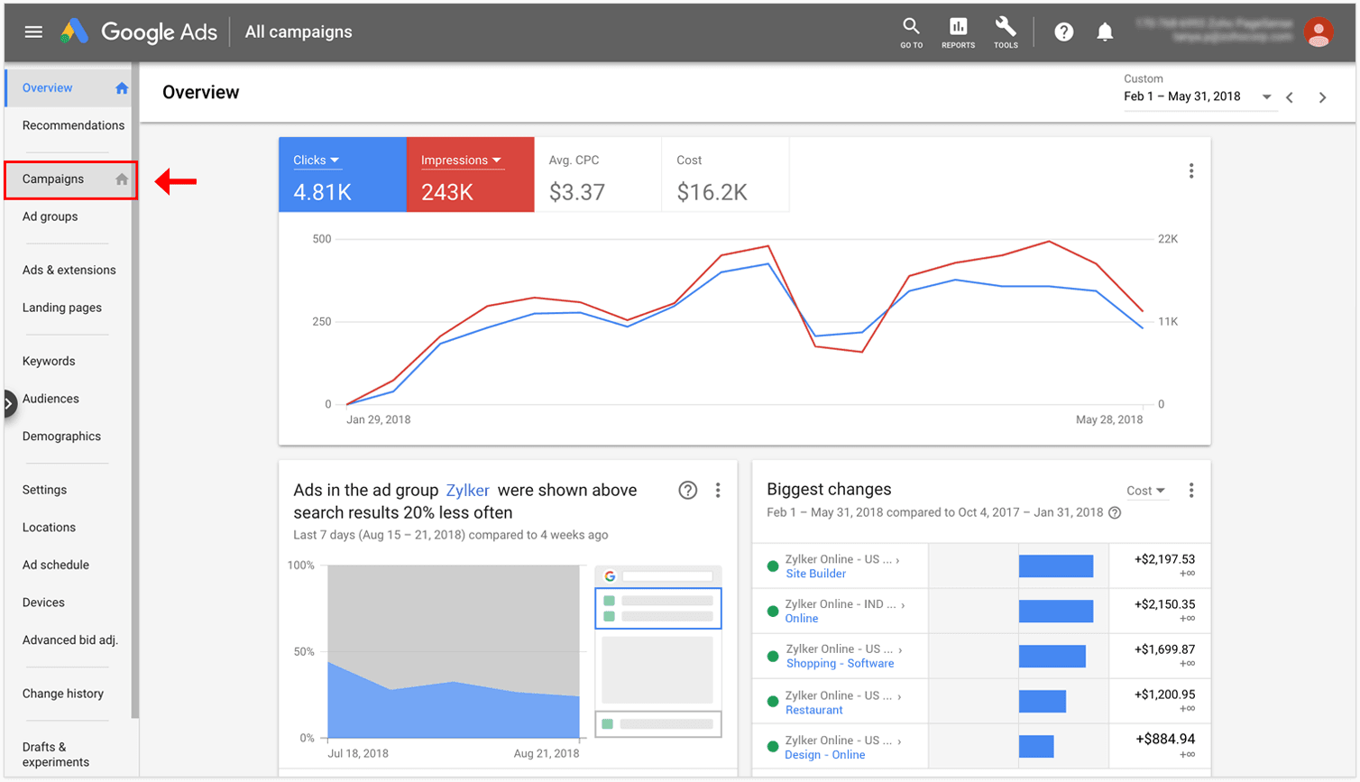The width and height of the screenshot is (1360, 782).
Task: Open the Zylker ad group link
Action: 467,491
